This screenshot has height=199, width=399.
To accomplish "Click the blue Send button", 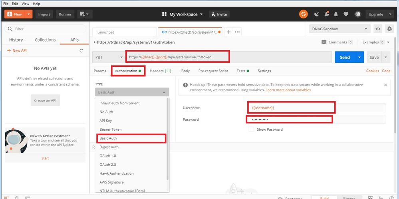I will tap(345, 57).
